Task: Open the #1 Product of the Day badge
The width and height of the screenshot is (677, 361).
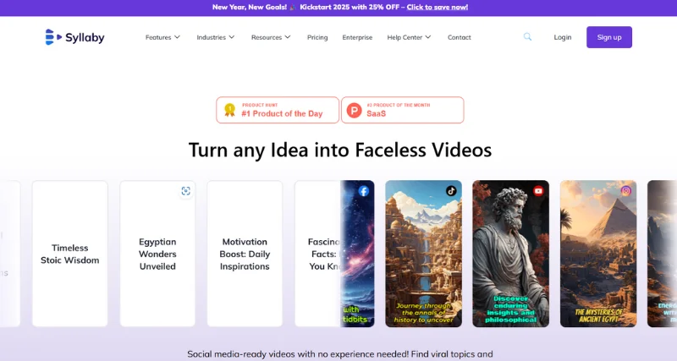Action: (x=278, y=110)
